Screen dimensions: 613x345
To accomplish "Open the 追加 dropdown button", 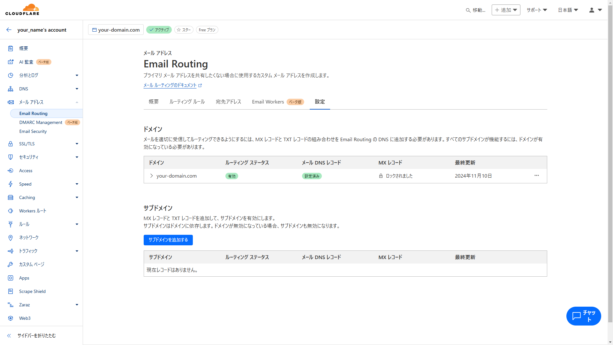I will point(506,10).
